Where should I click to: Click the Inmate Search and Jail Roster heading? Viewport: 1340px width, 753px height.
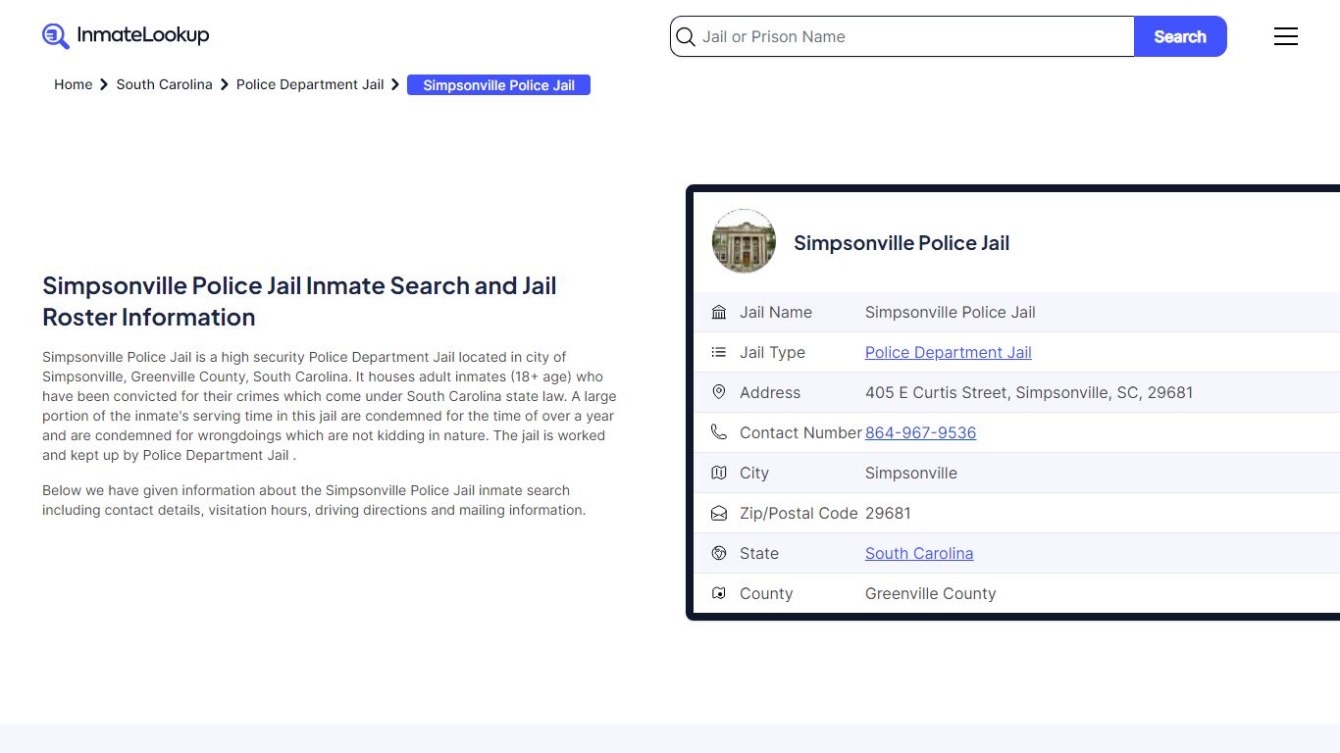pyautogui.click(x=299, y=301)
